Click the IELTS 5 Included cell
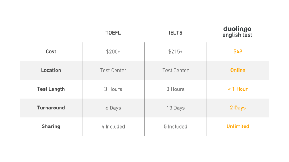The width and height of the screenshot is (289, 162). click(x=176, y=127)
